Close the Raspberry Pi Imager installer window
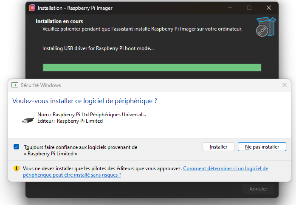This screenshot has height=205, width=296. pos(269,8)
